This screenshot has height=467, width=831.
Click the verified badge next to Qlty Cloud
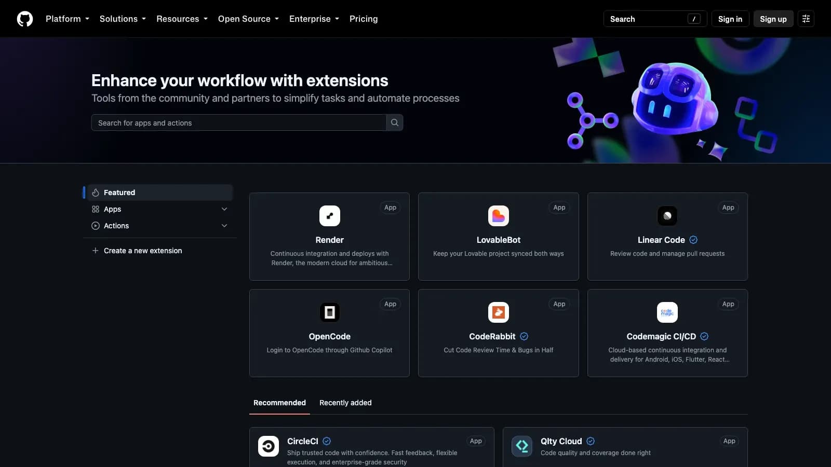591,441
